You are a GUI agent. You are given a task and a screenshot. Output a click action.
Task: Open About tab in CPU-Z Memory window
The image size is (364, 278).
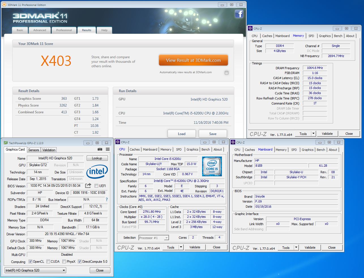coord(350,36)
